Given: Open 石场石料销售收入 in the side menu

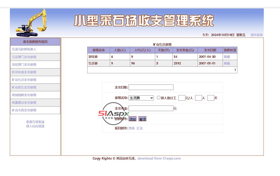Looking at the screenshot, I should [x=24, y=49].
